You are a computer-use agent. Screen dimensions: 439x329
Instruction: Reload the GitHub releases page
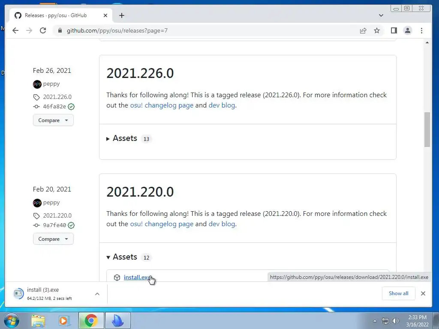(x=43, y=30)
